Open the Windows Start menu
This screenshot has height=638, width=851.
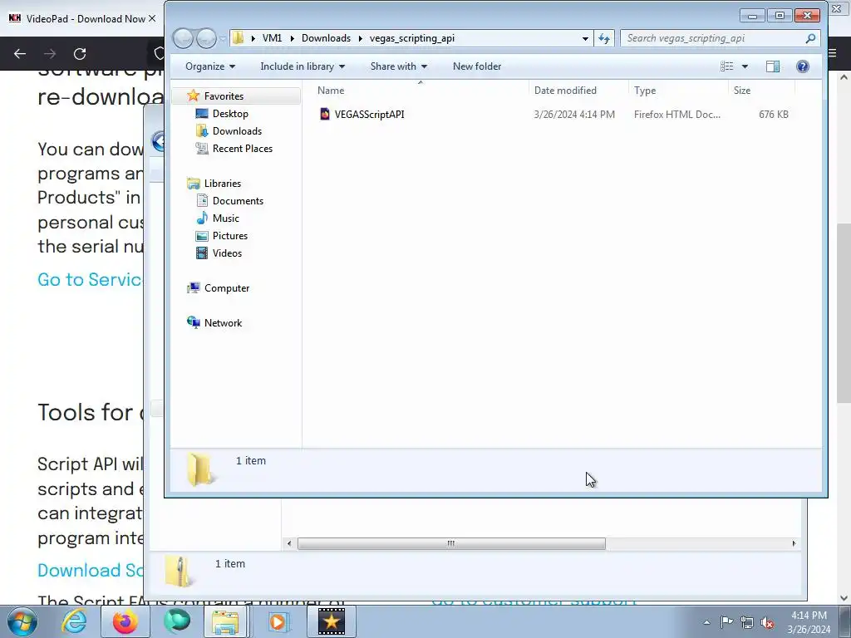[x=22, y=621]
